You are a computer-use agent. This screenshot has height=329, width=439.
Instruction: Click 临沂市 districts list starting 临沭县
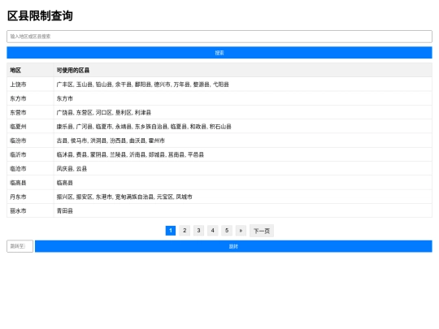point(243,154)
